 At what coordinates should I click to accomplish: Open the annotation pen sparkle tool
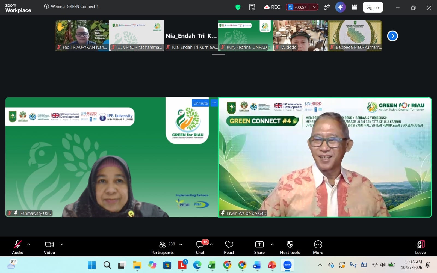pos(327,7)
